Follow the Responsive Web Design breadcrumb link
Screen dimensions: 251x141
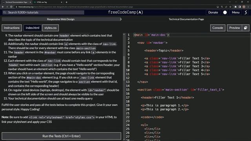[x=61, y=19]
